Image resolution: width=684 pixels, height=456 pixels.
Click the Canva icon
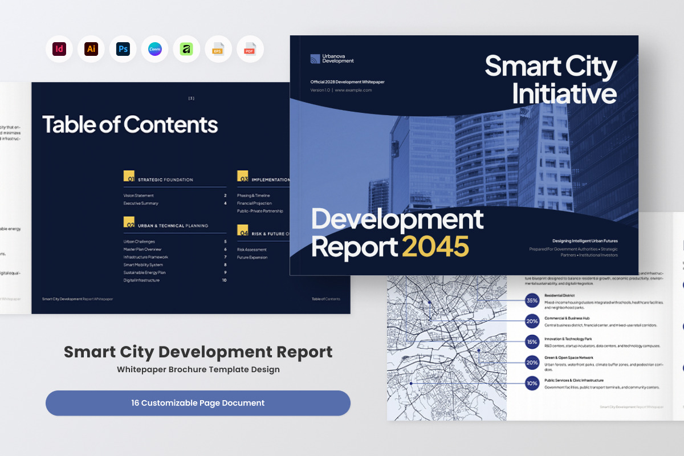pos(155,49)
